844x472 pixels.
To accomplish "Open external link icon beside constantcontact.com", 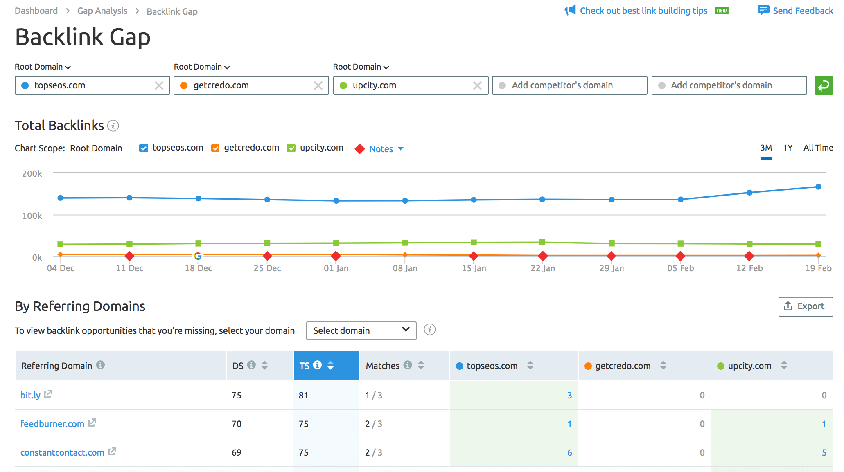I will click(112, 451).
